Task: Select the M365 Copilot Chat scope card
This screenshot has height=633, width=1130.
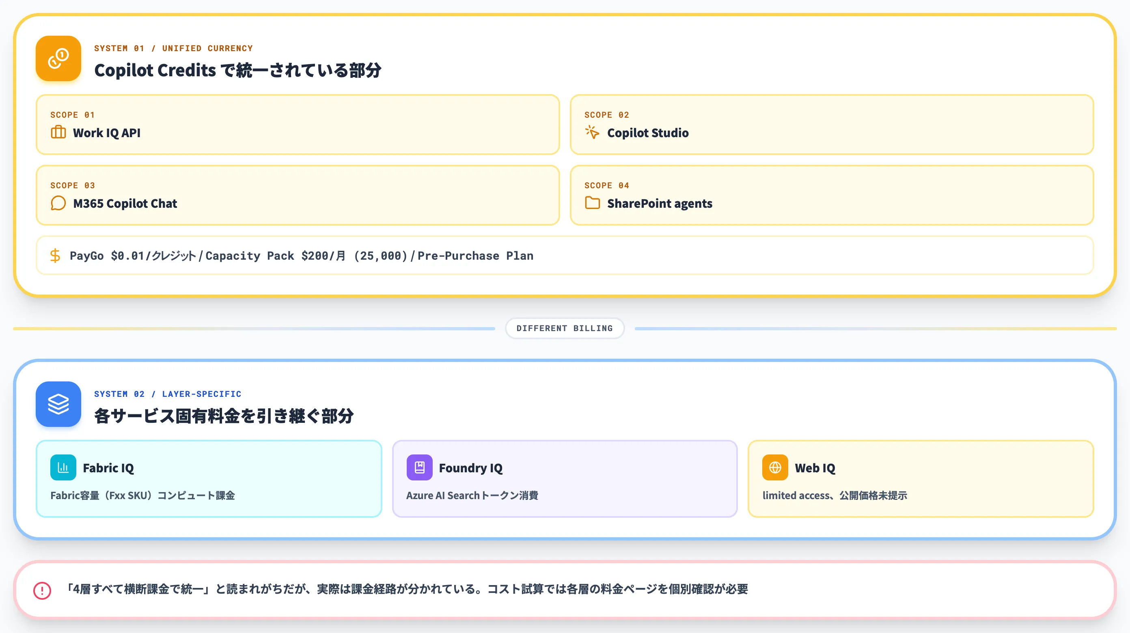Action: [x=298, y=195]
